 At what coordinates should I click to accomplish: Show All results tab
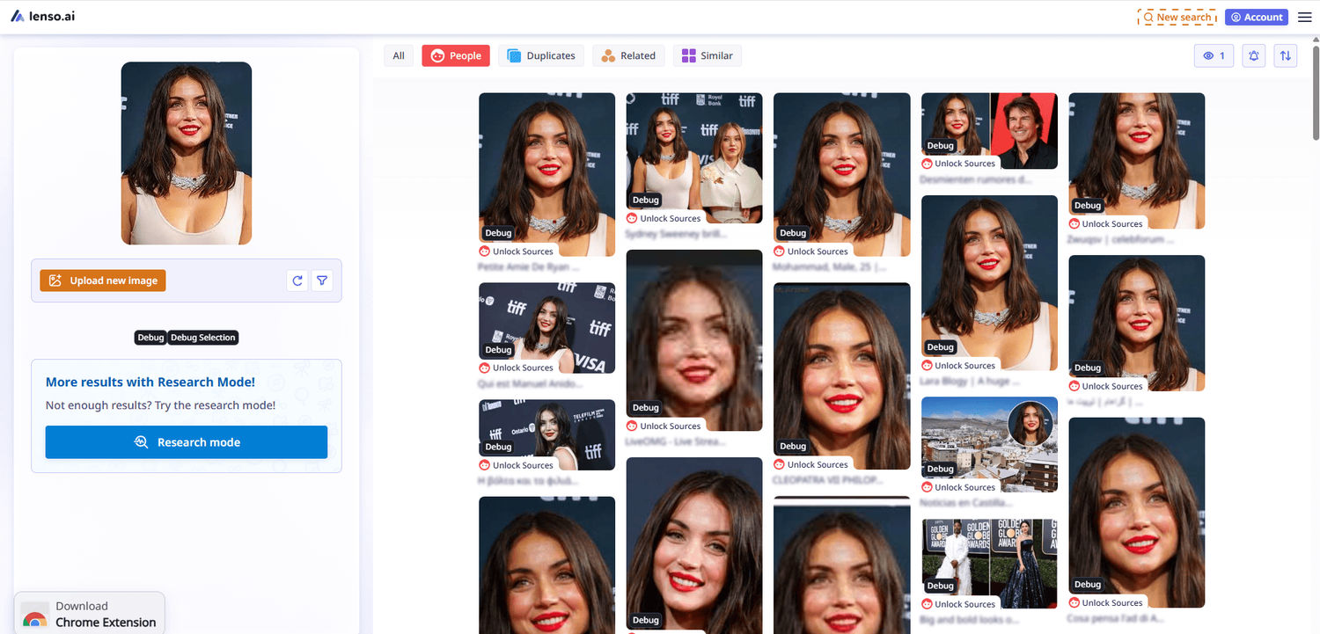[399, 55]
